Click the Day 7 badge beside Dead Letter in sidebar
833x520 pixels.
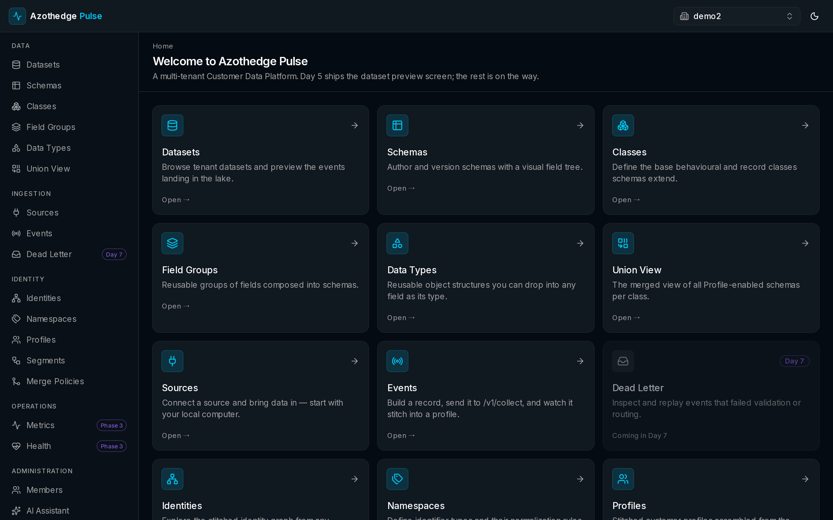tap(114, 254)
